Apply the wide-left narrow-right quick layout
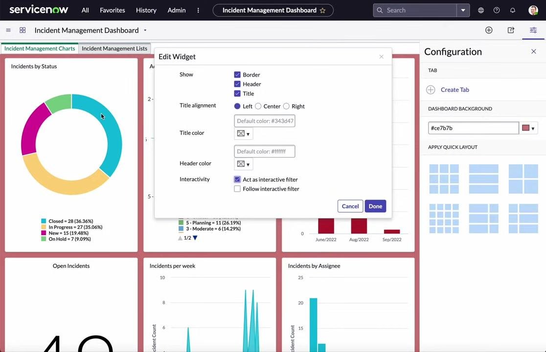Screen dimensions: 546x352 point(484,219)
